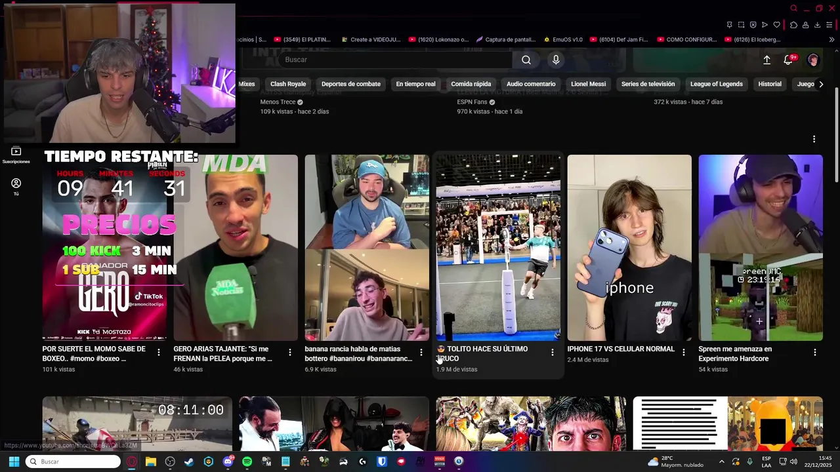
Task: Open options for Spreen short
Action: coord(814,352)
